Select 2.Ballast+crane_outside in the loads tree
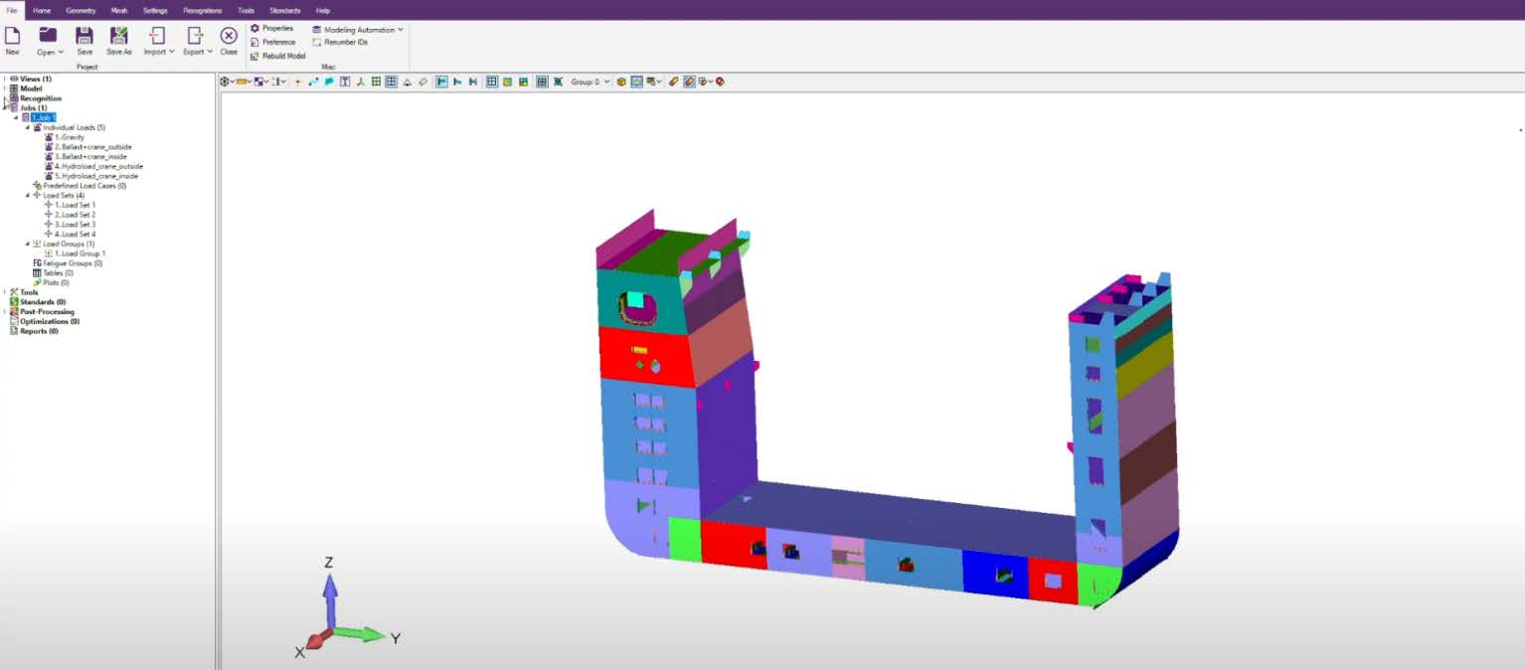1525x670 pixels. 93,146
